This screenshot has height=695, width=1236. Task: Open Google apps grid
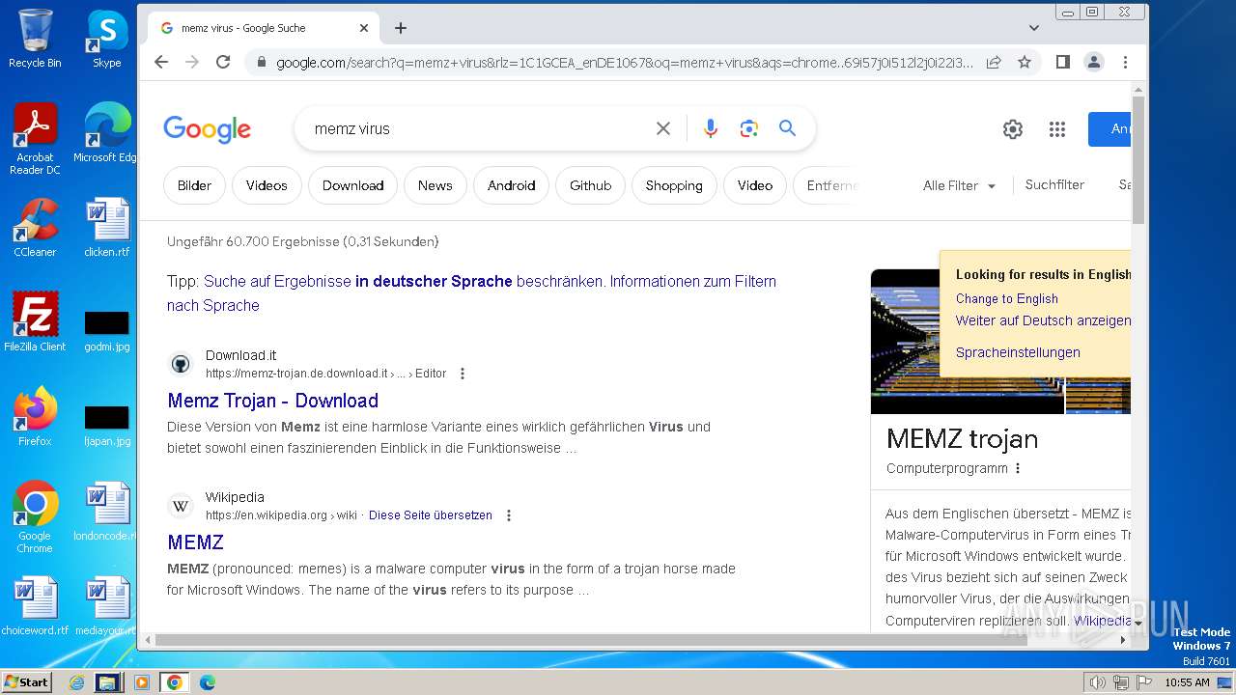1057,129
